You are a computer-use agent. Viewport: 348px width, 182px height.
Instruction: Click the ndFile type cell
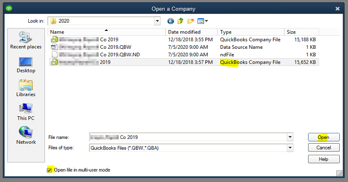click(227, 55)
